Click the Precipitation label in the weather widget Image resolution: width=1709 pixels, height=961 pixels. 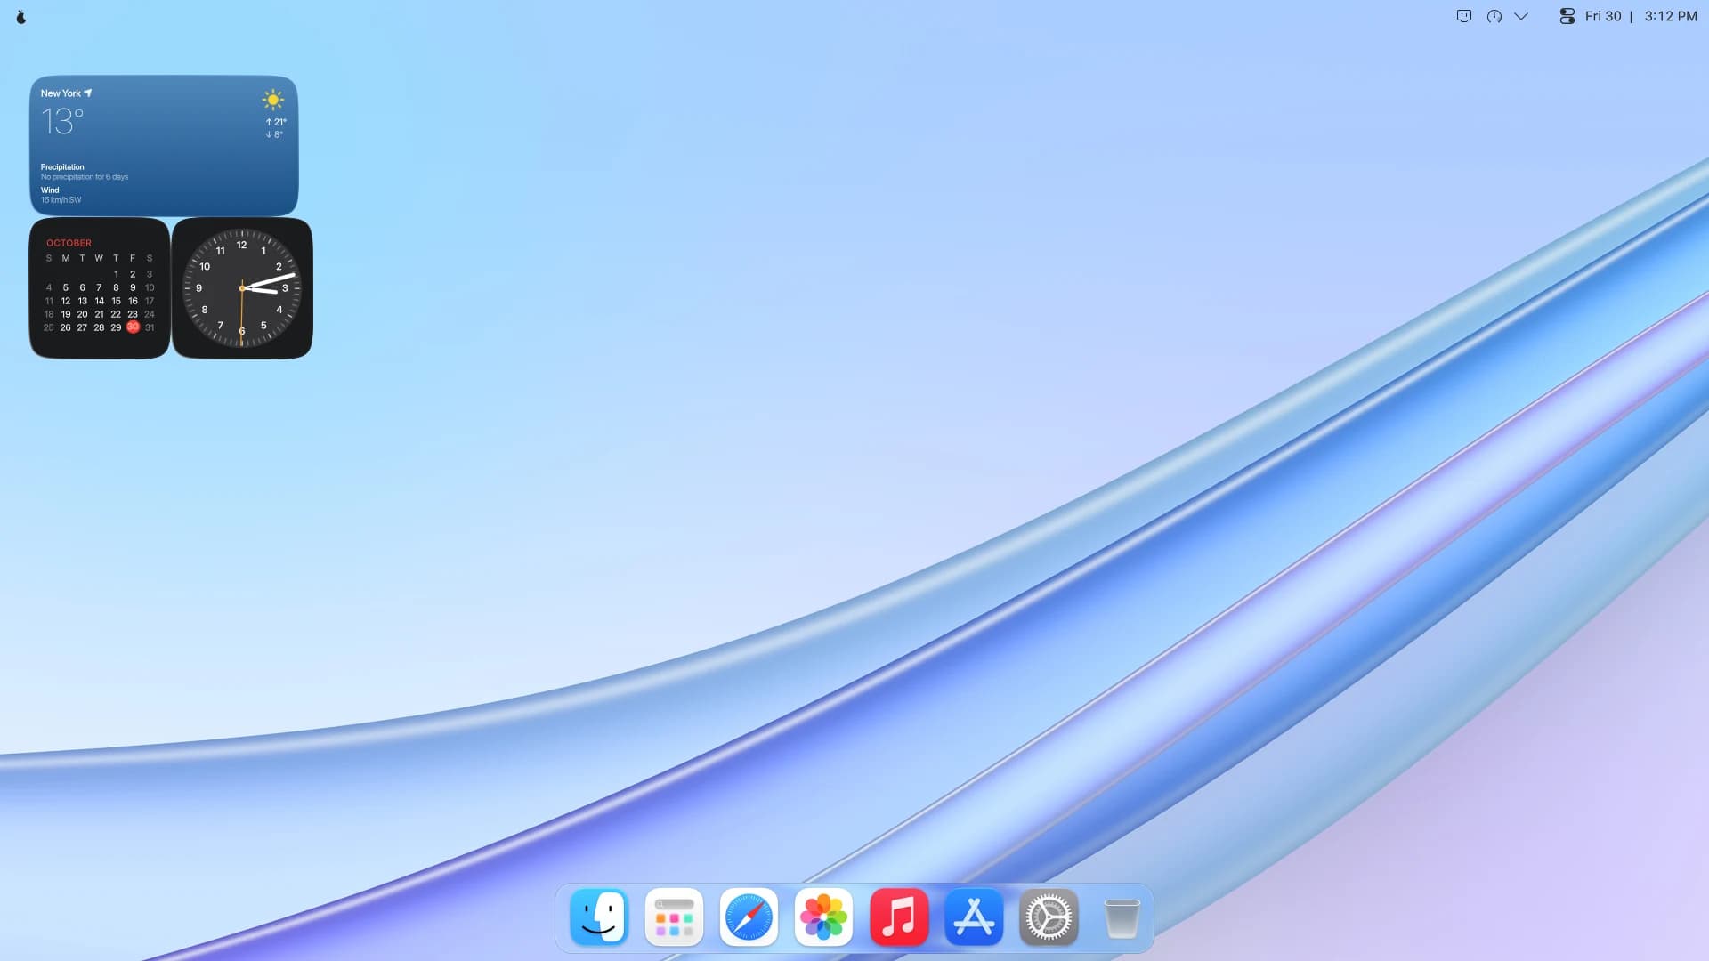[62, 167]
